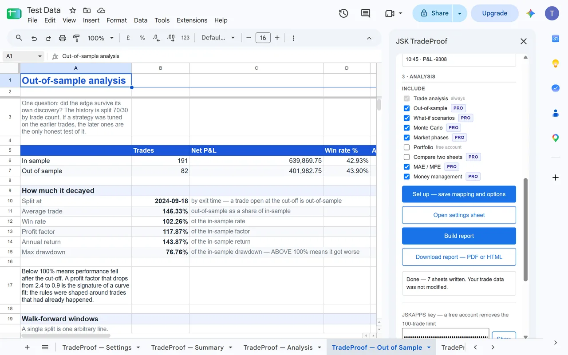The width and height of the screenshot is (568, 355).
Task: Uncheck the Market phases checkbox
Action: 406,138
